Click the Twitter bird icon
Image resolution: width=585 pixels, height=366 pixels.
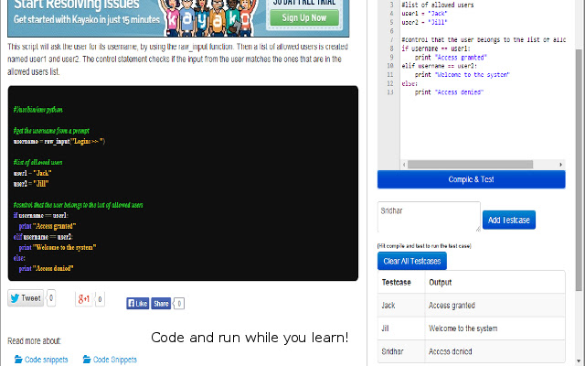point(15,298)
